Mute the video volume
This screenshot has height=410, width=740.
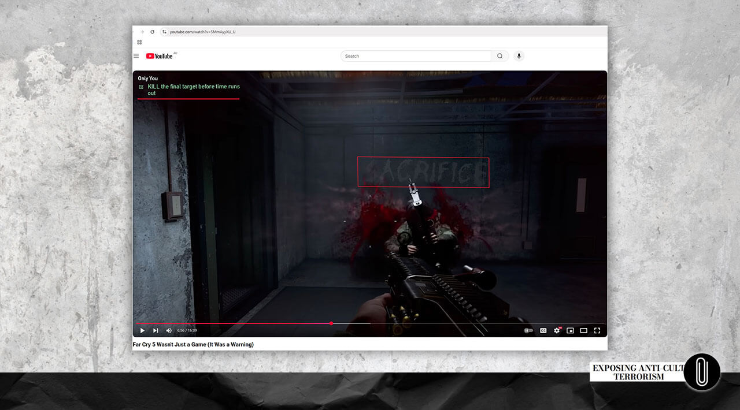(169, 330)
